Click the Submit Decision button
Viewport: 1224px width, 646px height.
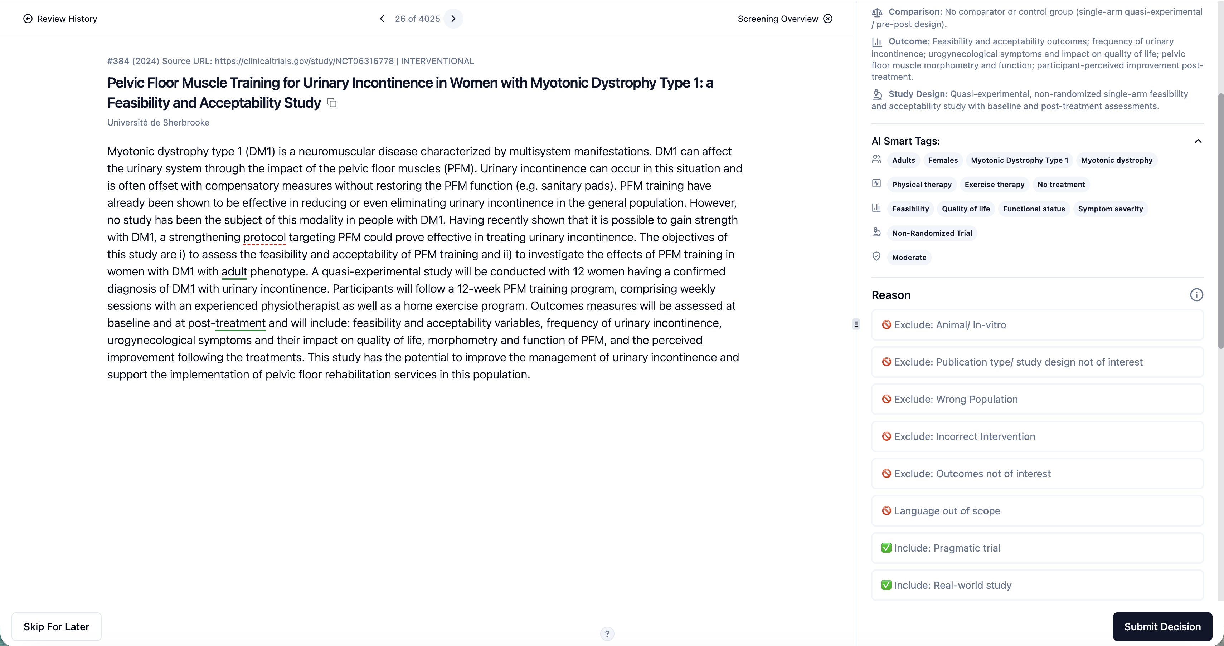1162,627
